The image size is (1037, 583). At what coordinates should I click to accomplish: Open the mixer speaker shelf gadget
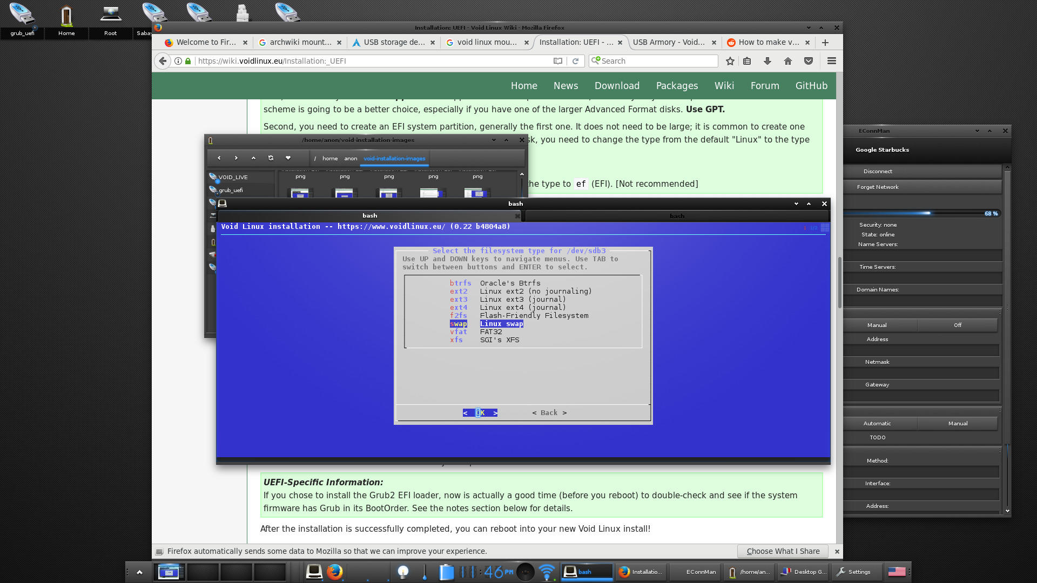525,572
